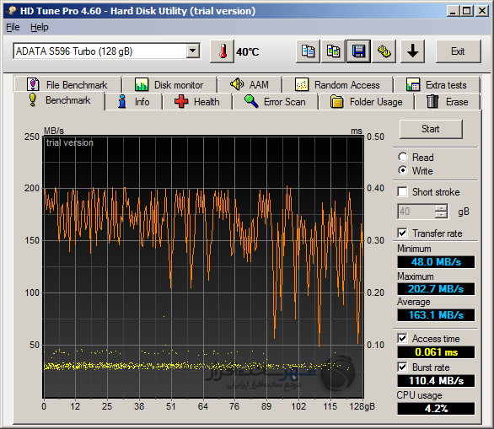494x429 pixels.
Task: Click the Minimum 48.0 MB/s value
Action: click(x=436, y=262)
